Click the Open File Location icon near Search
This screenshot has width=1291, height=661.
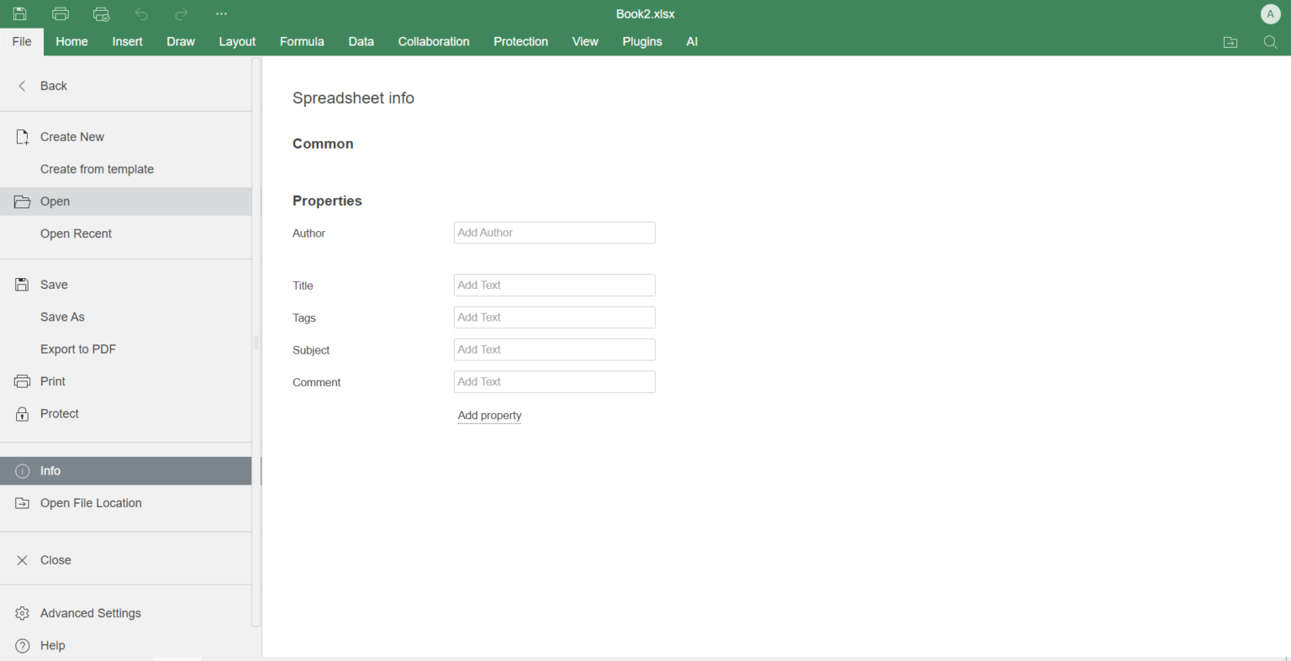tap(1230, 41)
